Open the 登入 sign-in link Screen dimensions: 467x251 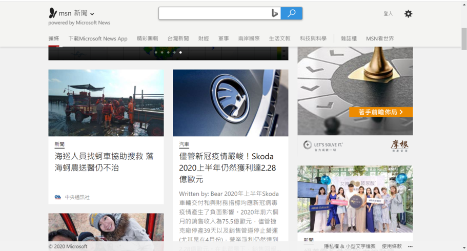pyautogui.click(x=388, y=14)
